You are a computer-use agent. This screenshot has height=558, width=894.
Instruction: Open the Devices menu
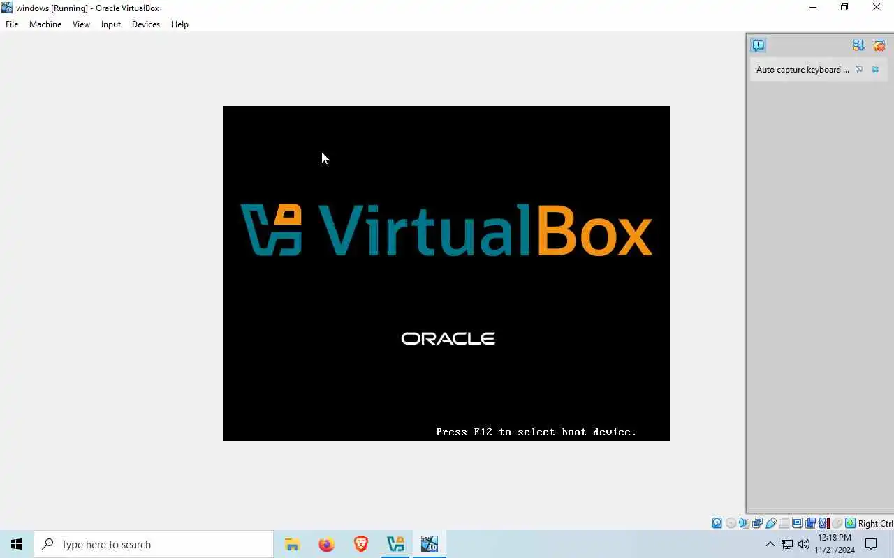pos(146,24)
